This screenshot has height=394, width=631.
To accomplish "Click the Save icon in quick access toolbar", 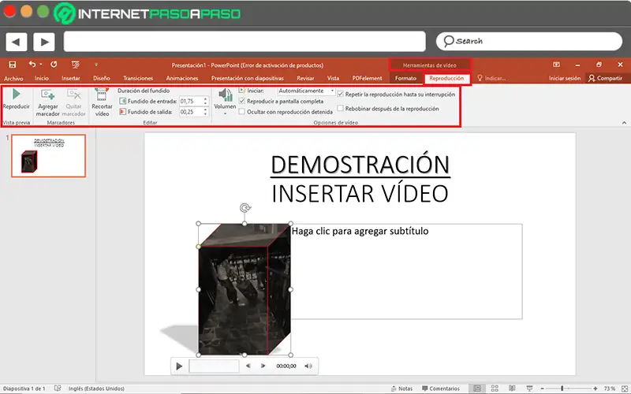I will click(13, 65).
